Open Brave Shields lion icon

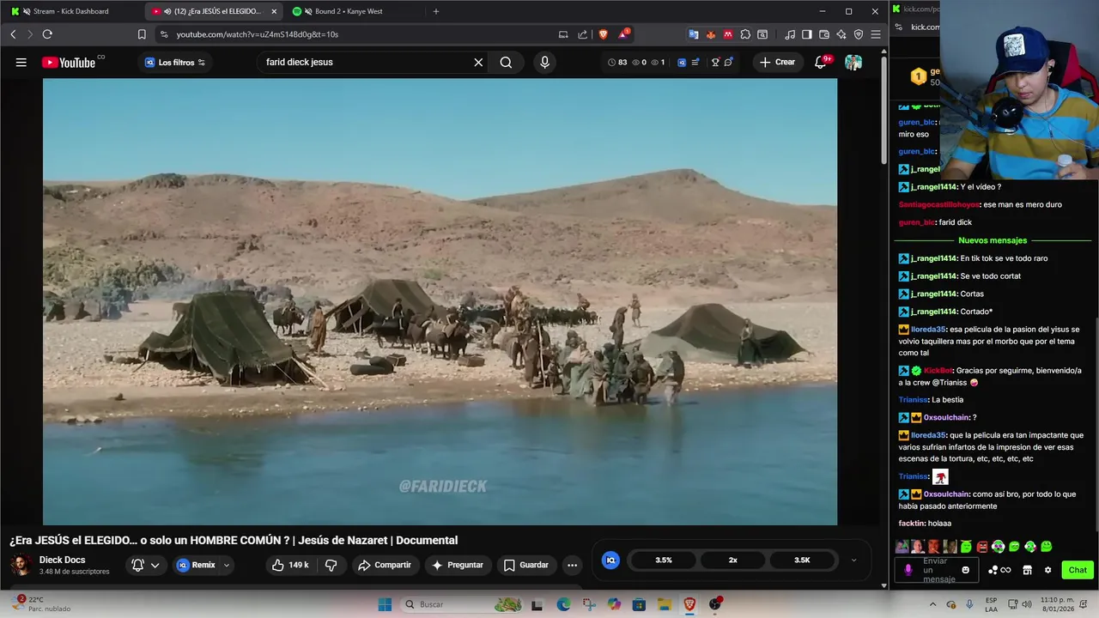(x=604, y=34)
